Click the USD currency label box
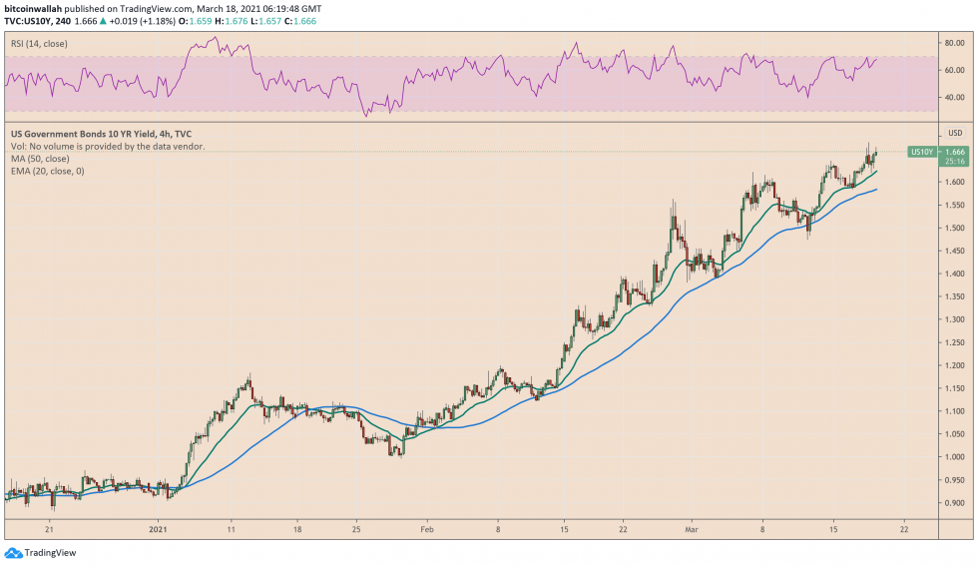 pyautogui.click(x=955, y=133)
